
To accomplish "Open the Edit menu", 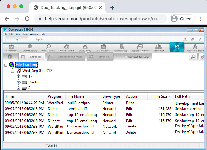I will [x=11, y=34].
